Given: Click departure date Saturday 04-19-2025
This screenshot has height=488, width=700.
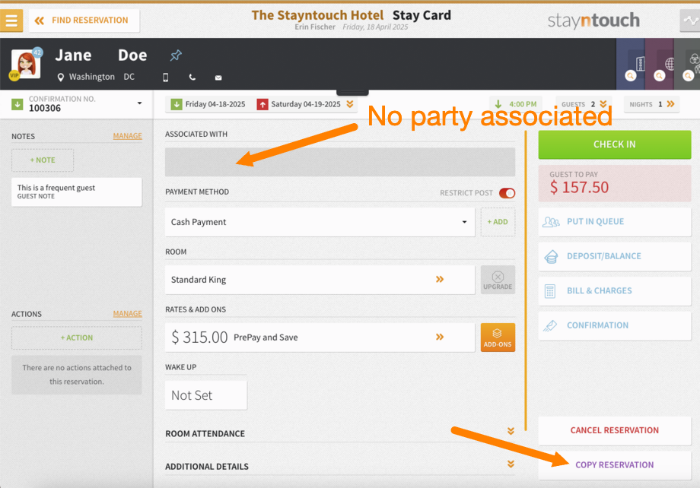Looking at the screenshot, I should coord(306,104).
